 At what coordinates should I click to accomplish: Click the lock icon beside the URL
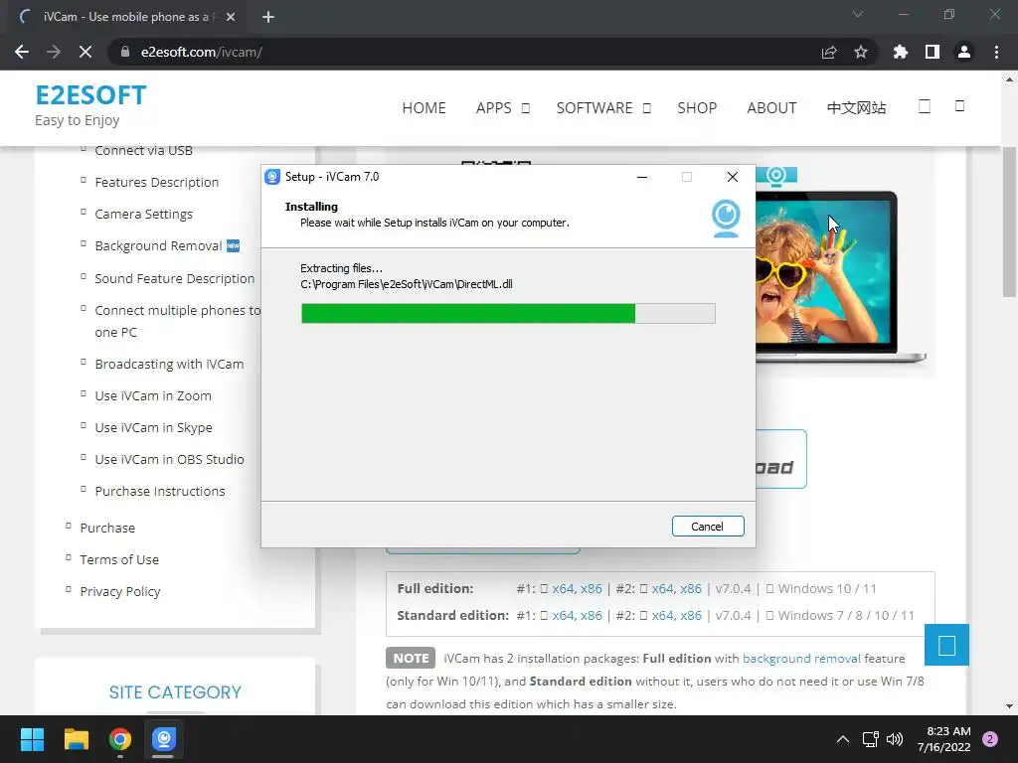coord(124,52)
